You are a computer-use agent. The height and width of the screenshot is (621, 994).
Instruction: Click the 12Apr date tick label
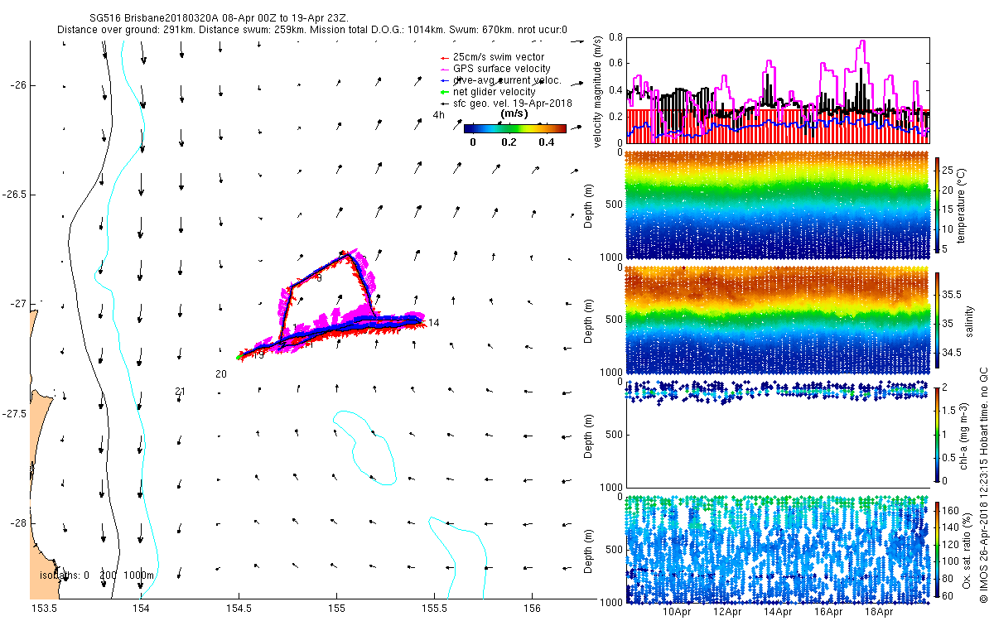tap(727, 613)
